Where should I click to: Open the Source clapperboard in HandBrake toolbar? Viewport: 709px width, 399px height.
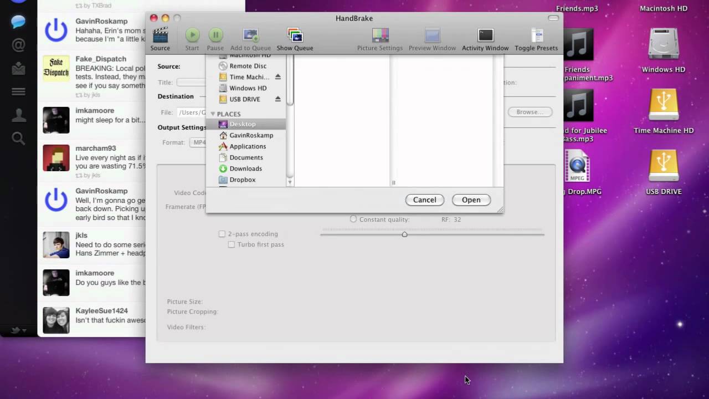[x=160, y=35]
